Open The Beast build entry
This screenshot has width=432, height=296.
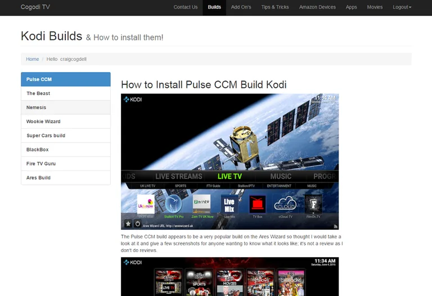(x=66, y=93)
